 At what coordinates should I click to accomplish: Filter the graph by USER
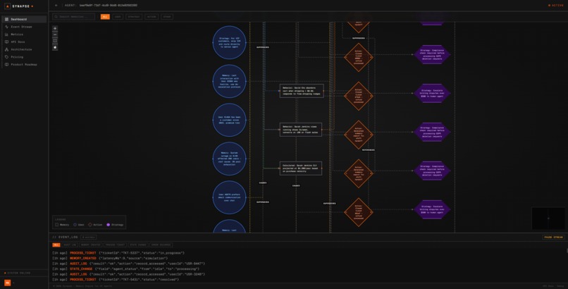(x=118, y=17)
